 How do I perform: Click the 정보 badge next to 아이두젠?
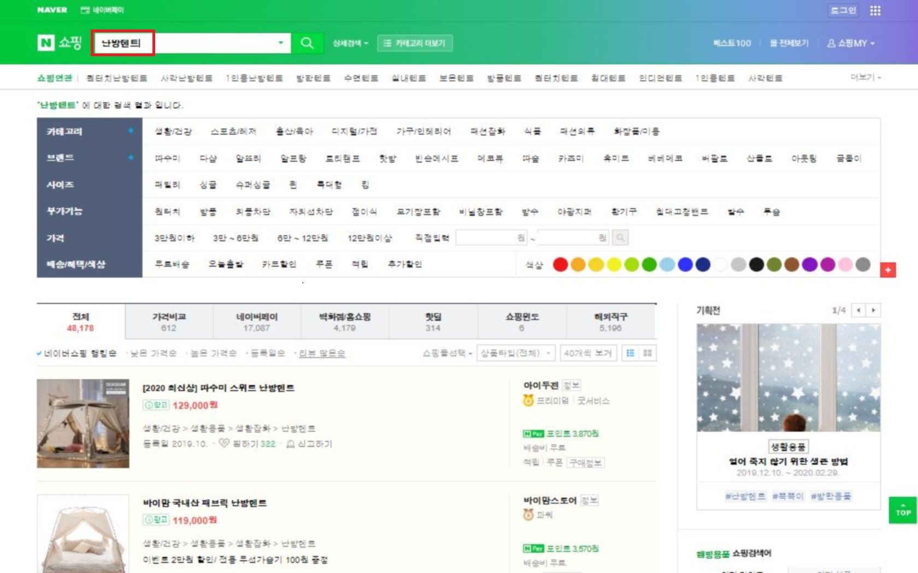pyautogui.click(x=572, y=385)
